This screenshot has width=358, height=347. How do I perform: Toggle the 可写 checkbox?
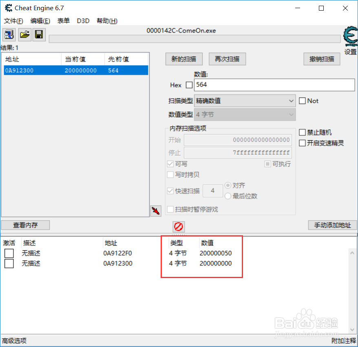(x=170, y=164)
